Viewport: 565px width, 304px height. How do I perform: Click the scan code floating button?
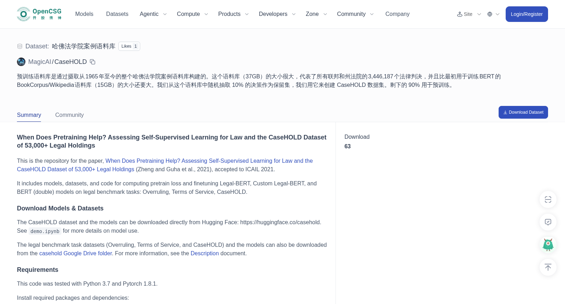[548, 199]
